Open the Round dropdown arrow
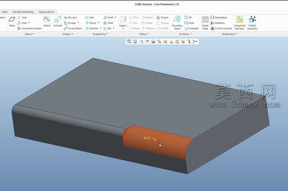288x191 pixels. pyautogui.click(x=99, y=23)
